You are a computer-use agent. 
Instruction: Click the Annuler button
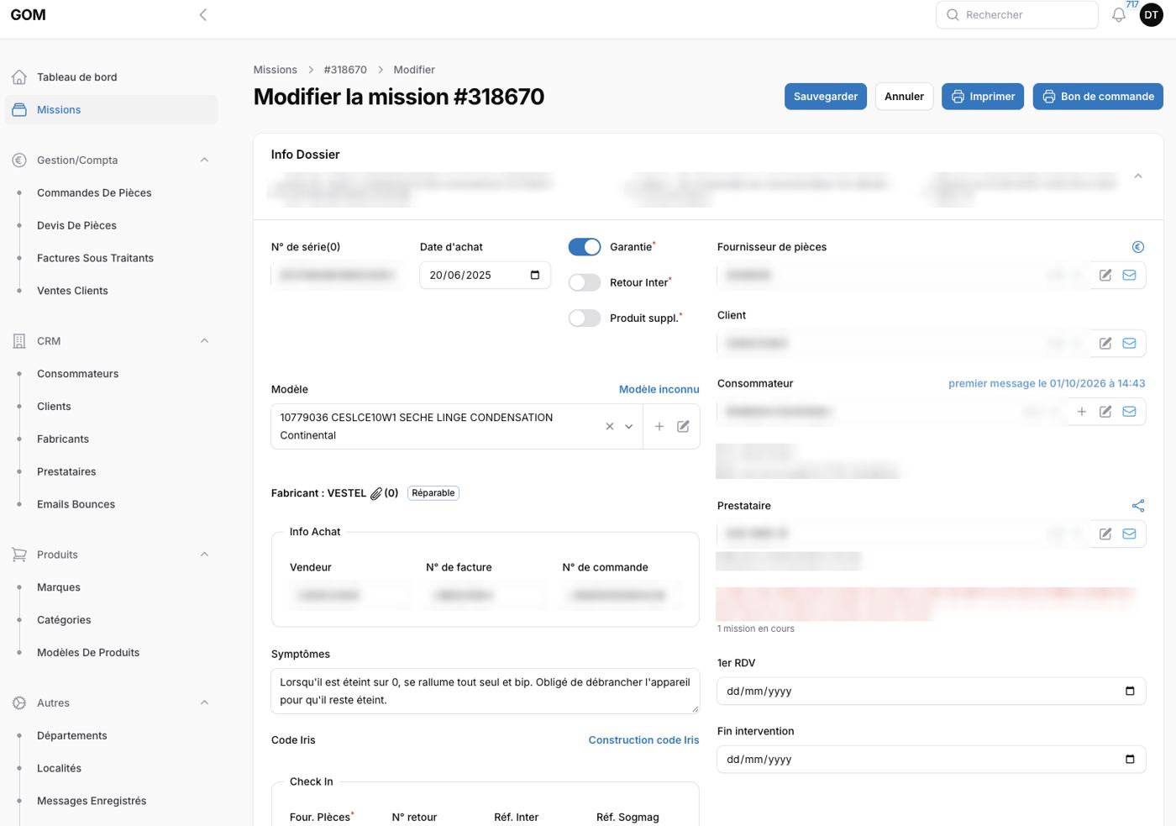pos(904,97)
